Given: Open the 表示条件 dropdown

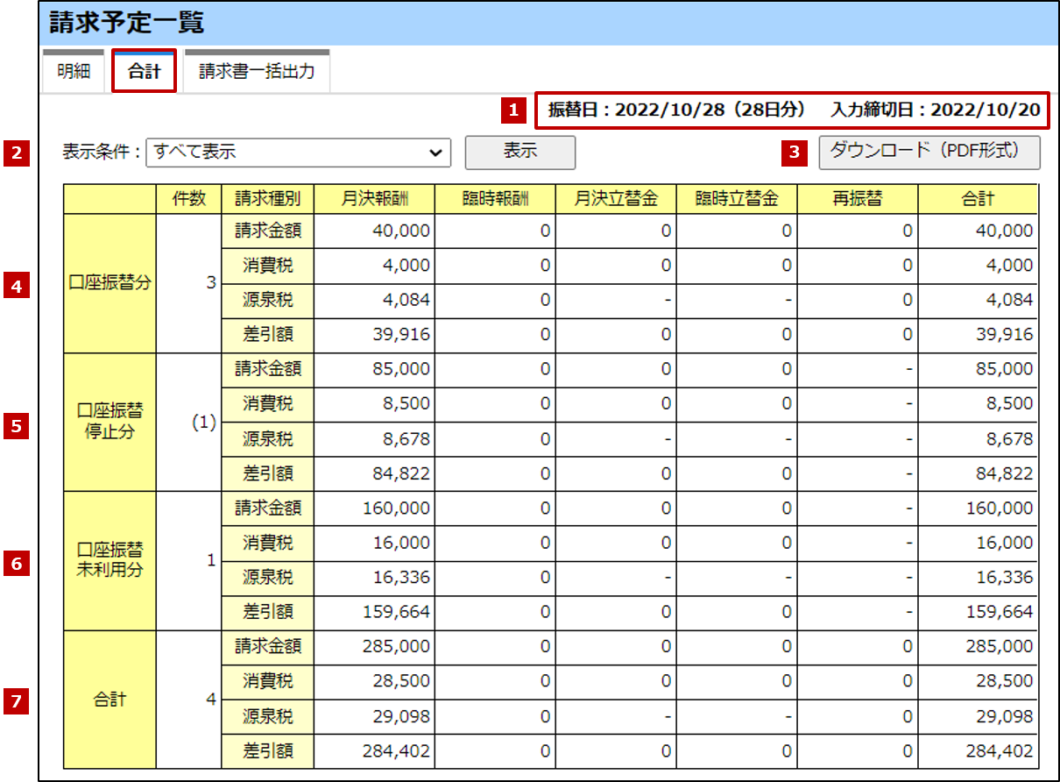Looking at the screenshot, I should click(298, 153).
